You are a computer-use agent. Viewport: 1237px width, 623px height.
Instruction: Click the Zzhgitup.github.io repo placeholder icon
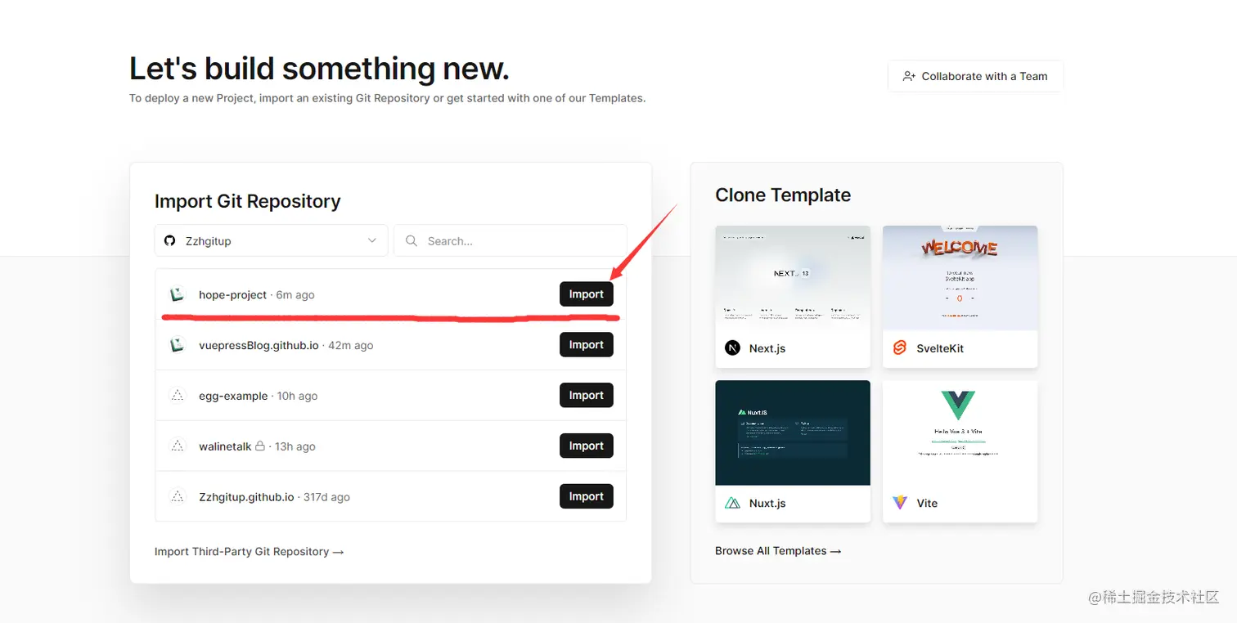point(177,497)
